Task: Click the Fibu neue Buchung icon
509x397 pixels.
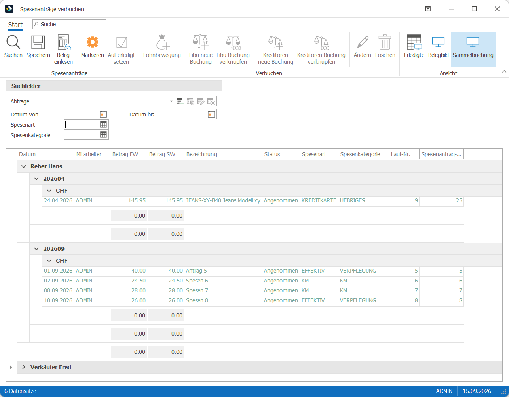Action: click(201, 42)
